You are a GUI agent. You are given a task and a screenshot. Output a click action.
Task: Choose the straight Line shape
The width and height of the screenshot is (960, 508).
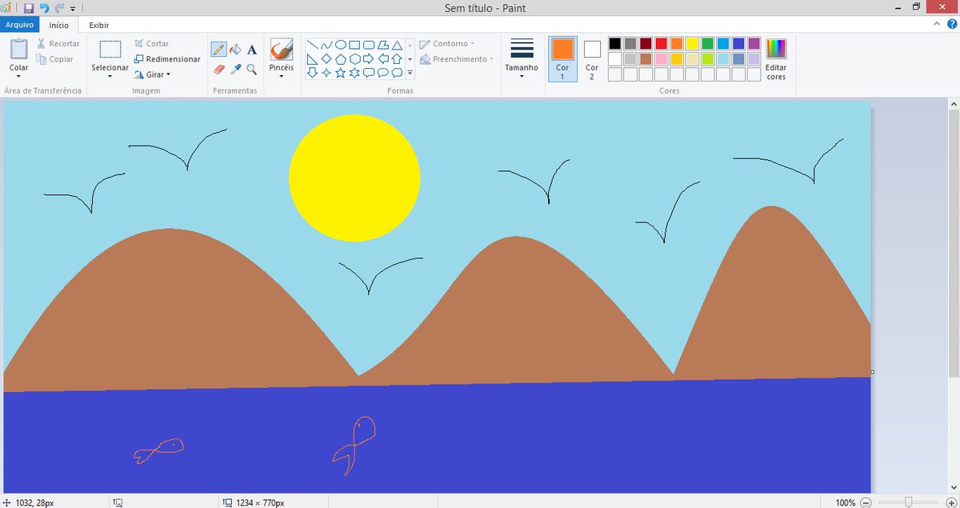(x=312, y=45)
